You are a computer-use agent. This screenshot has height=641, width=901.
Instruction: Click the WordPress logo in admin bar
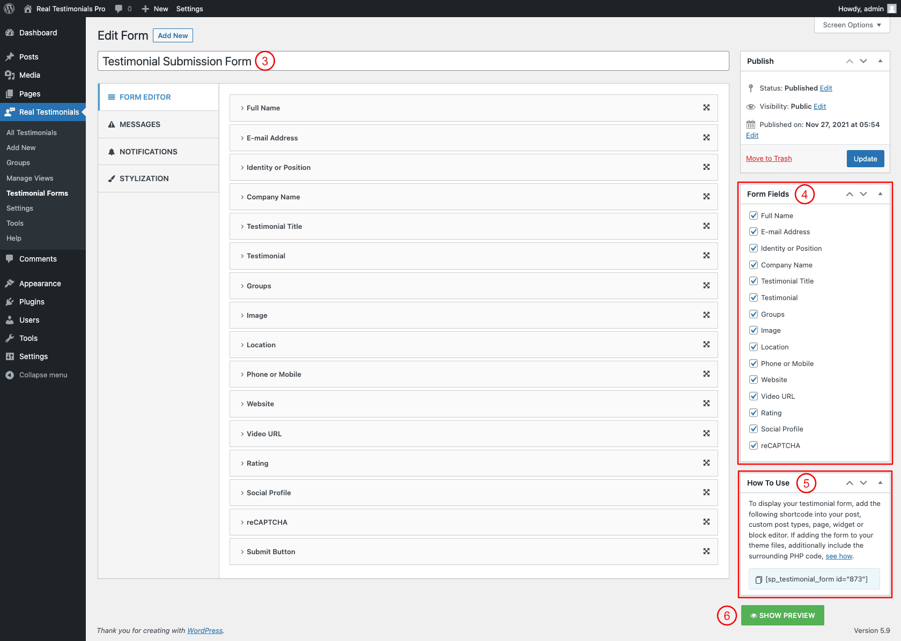(x=9, y=9)
